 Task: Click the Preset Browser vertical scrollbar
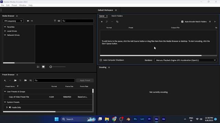tap(93, 91)
